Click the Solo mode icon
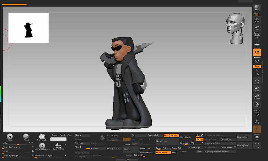 coord(257,138)
